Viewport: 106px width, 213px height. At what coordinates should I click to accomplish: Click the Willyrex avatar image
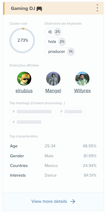coord(82,79)
